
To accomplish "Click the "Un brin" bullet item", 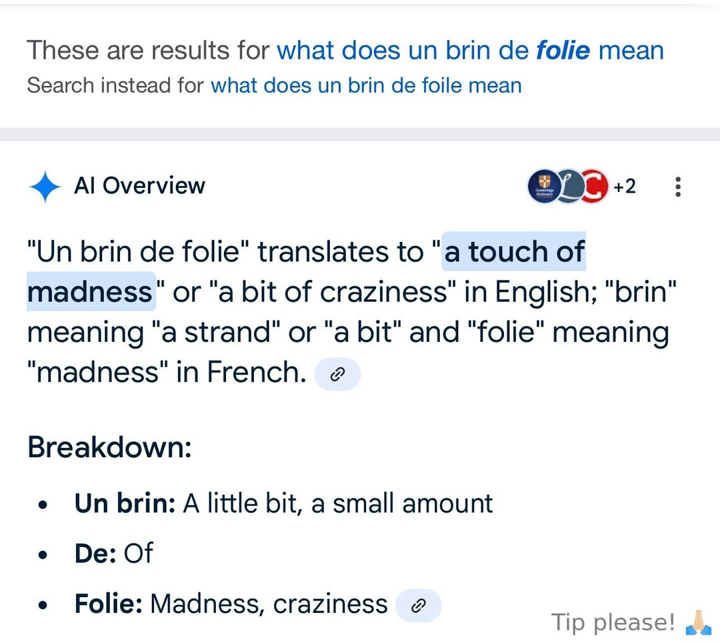I will click(283, 503).
